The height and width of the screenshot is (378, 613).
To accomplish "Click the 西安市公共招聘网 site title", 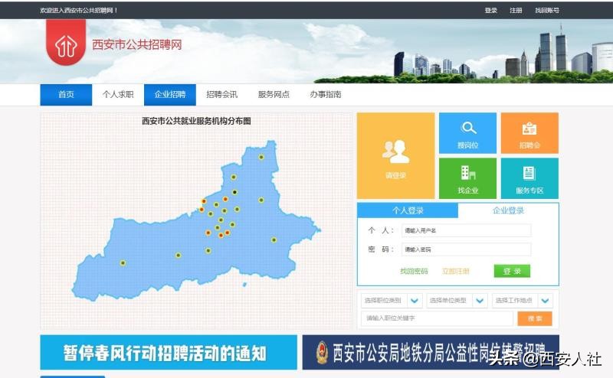I will coord(137,44).
